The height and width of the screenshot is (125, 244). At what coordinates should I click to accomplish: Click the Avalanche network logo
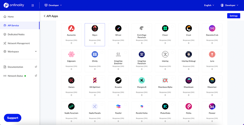[x=71, y=28]
